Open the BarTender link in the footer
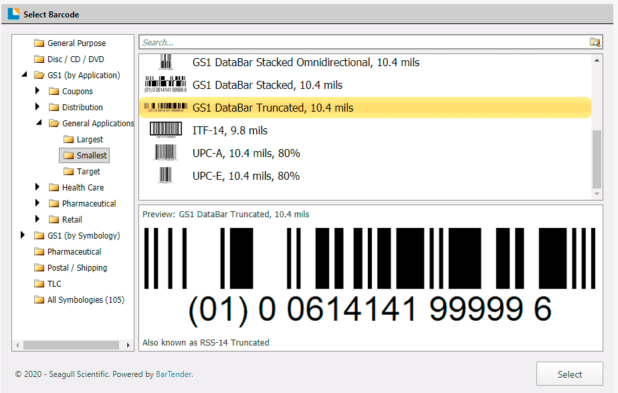 [173, 374]
